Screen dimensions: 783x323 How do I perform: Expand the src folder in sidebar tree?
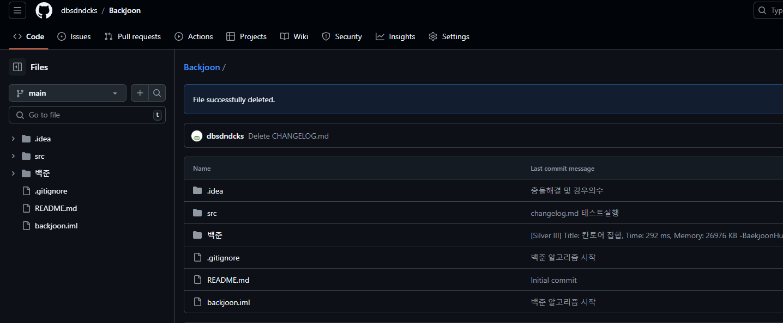13,156
